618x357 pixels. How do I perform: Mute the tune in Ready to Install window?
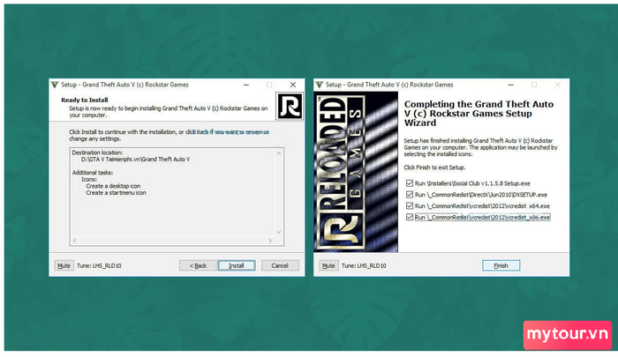64,265
